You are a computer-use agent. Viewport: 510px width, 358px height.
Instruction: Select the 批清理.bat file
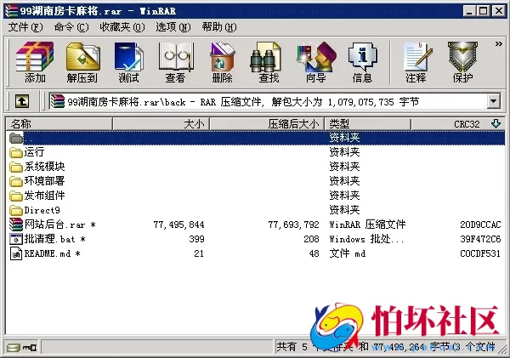coord(255,239)
